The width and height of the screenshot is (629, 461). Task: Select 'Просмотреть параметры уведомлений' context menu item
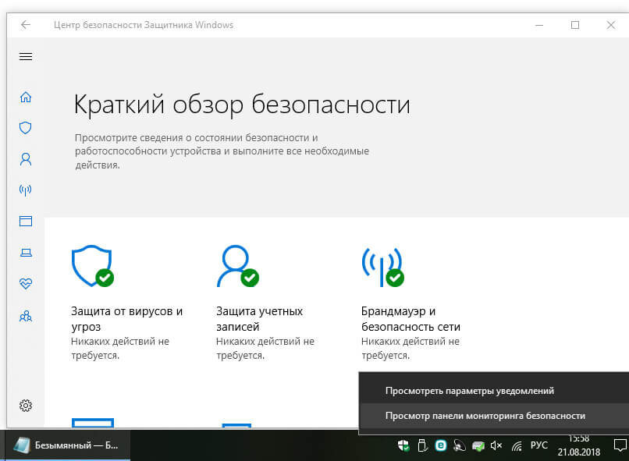click(494, 391)
